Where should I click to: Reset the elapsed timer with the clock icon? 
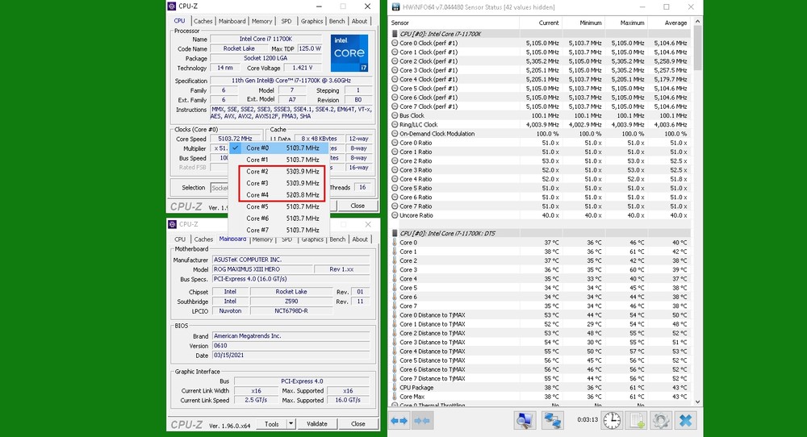tap(612, 420)
